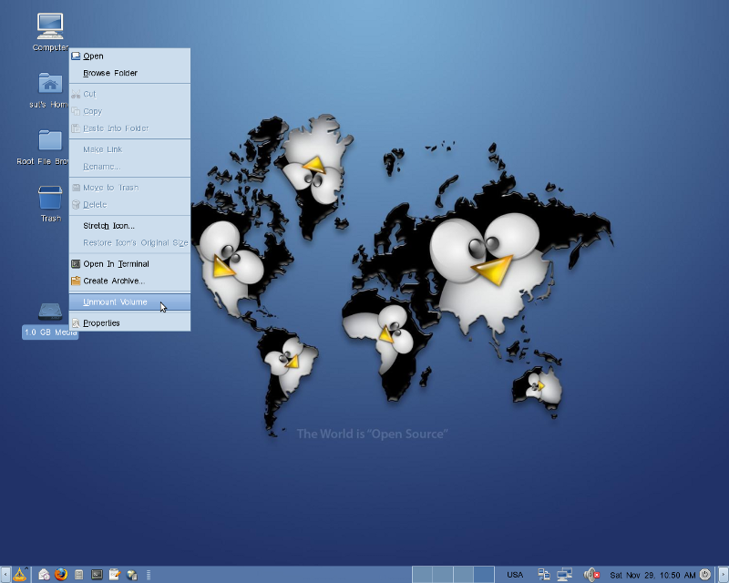Select the Trash desktop icon

click(x=50, y=197)
